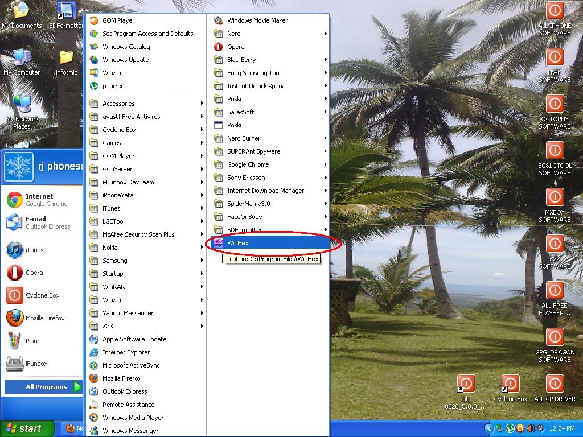Select GPG_DRAGON SOFTWARE desktop icon

point(555,345)
